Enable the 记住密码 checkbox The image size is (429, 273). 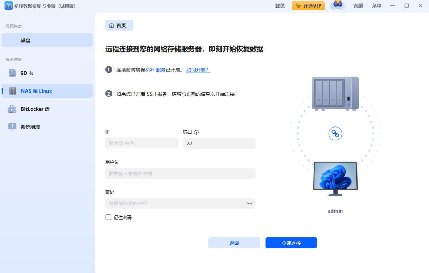tap(108, 217)
